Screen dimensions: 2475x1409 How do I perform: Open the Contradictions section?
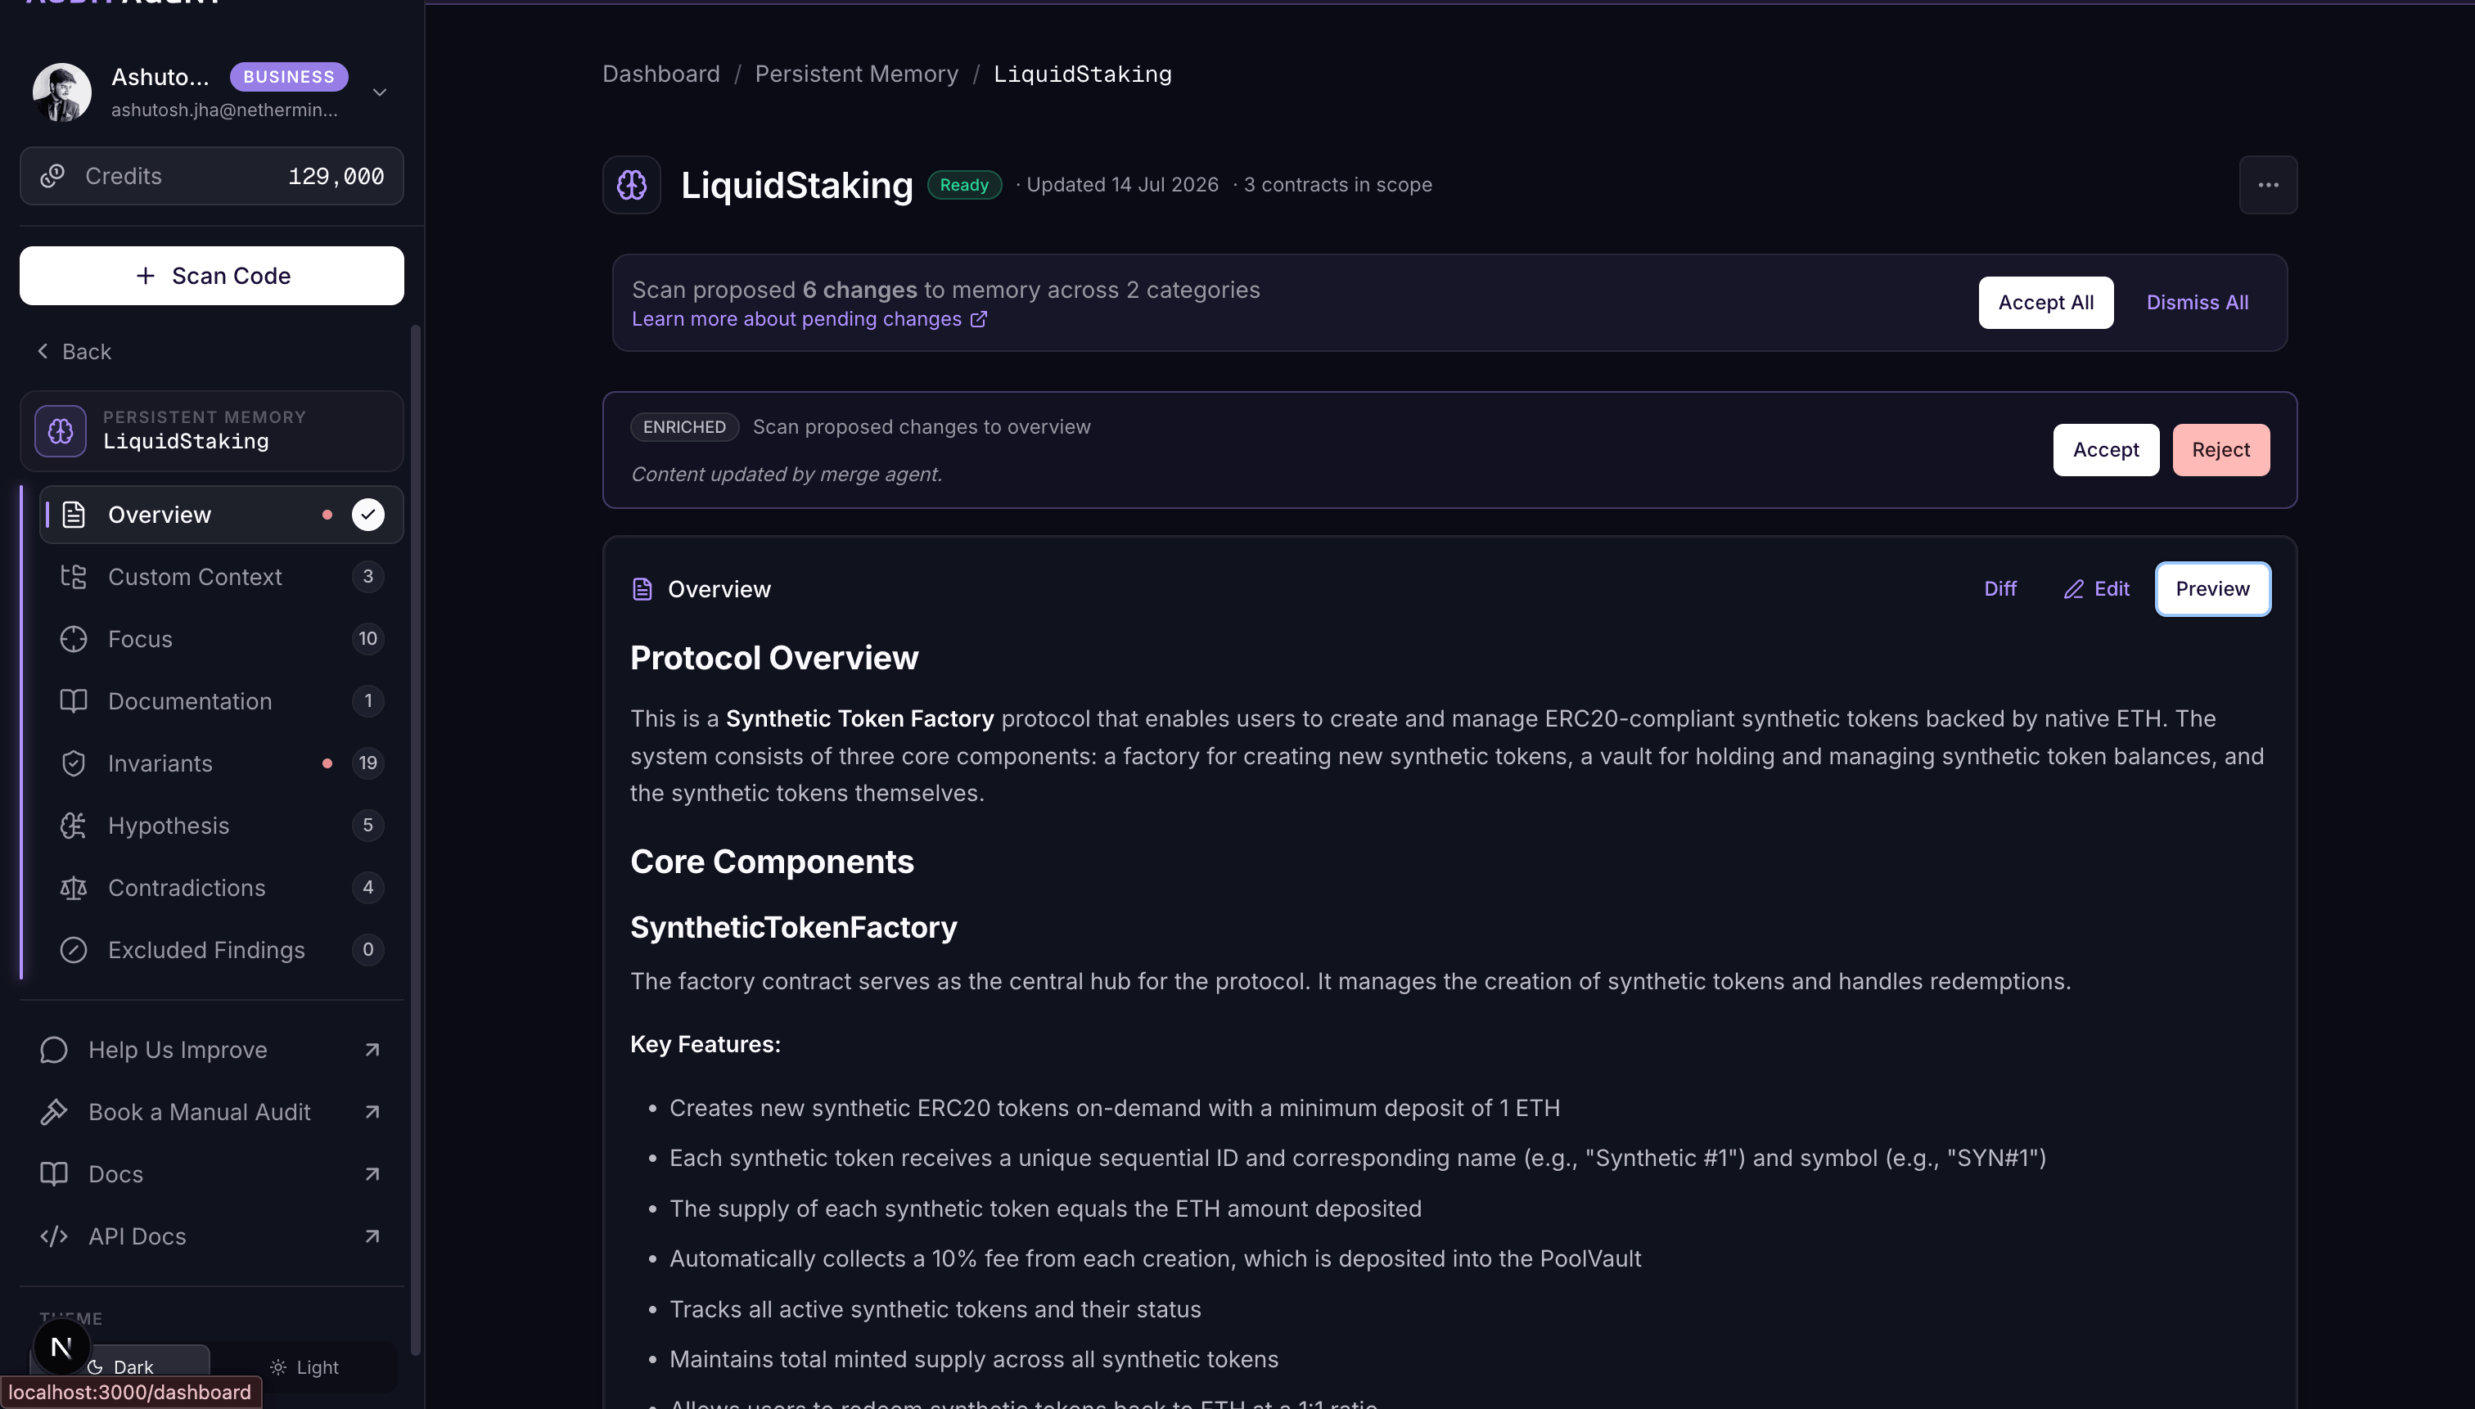[221, 888]
